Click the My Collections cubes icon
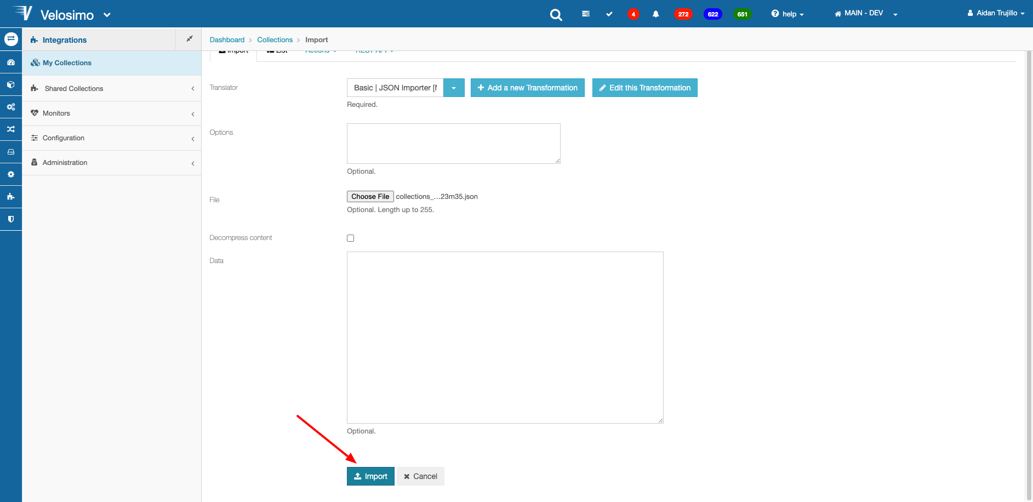Screen dimensions: 1033x502 [x=35, y=63]
